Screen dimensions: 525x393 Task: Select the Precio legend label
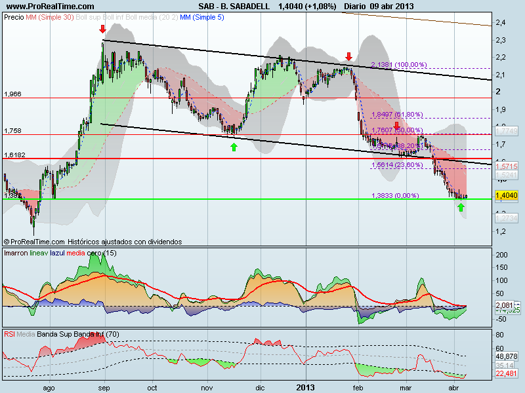pos(14,17)
